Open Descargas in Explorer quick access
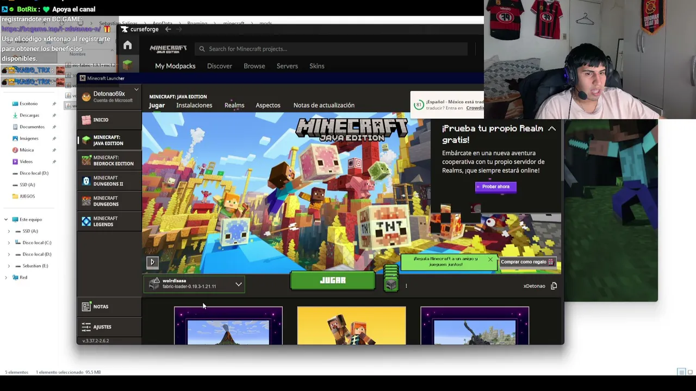This screenshot has height=391, width=696. click(x=29, y=115)
